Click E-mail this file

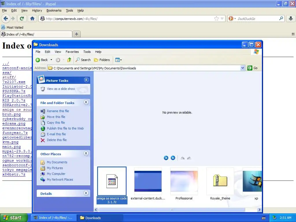click(x=56, y=134)
